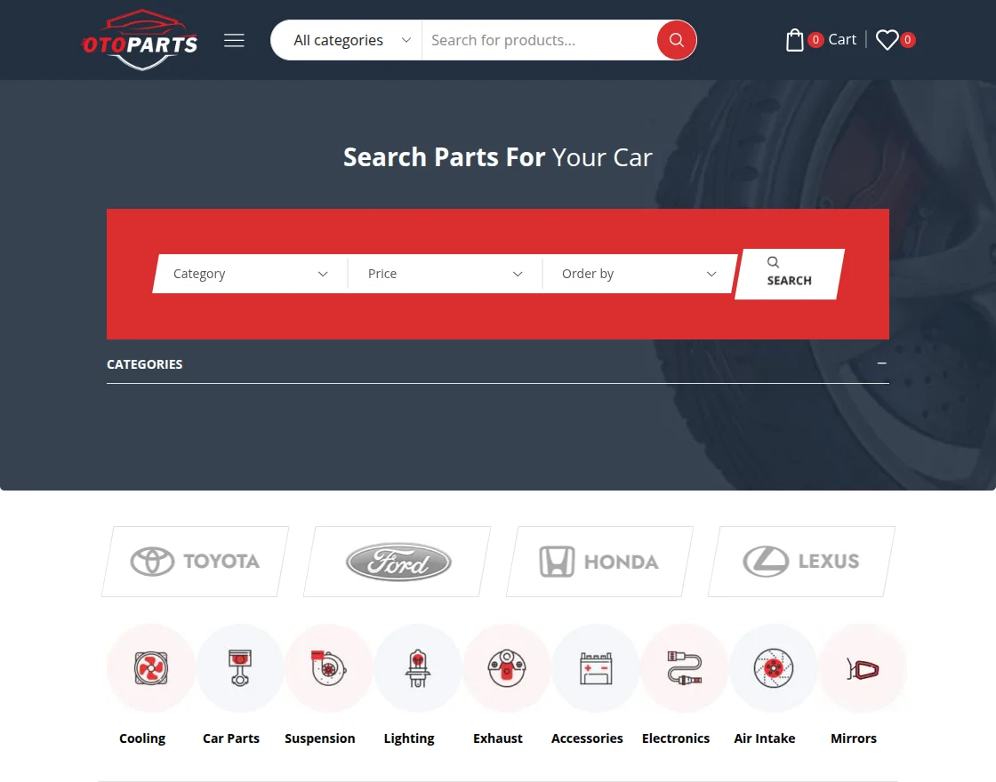
Task: Click the Exhaust category icon
Action: 506,667
